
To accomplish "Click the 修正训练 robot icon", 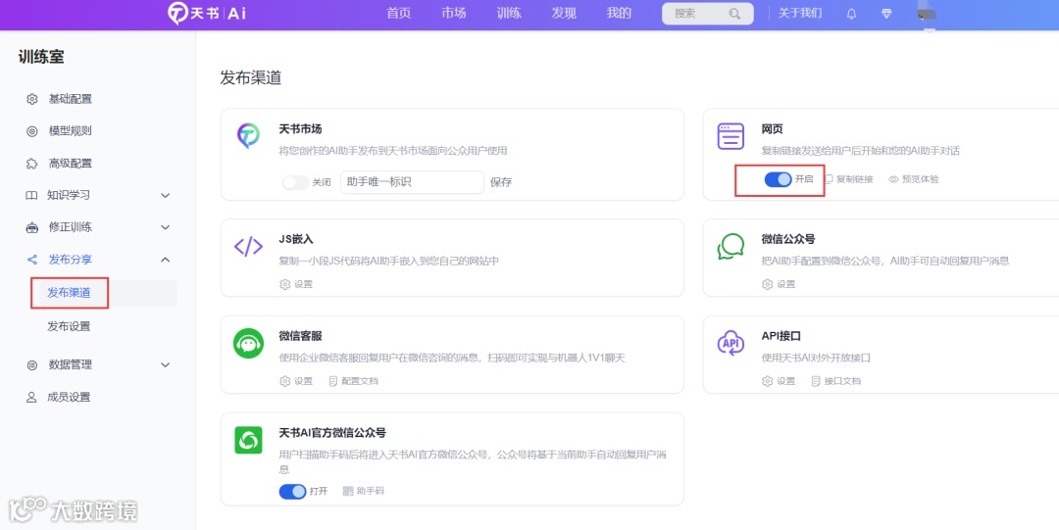I will tap(31, 227).
